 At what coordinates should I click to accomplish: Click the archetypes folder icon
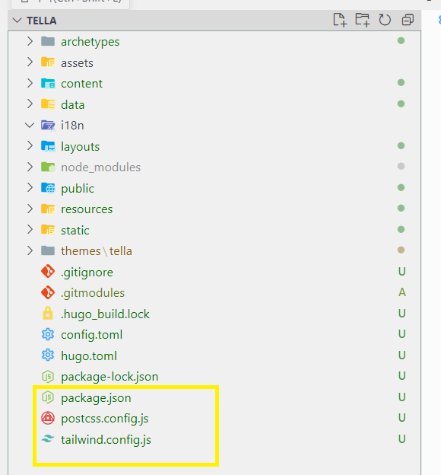(x=48, y=41)
